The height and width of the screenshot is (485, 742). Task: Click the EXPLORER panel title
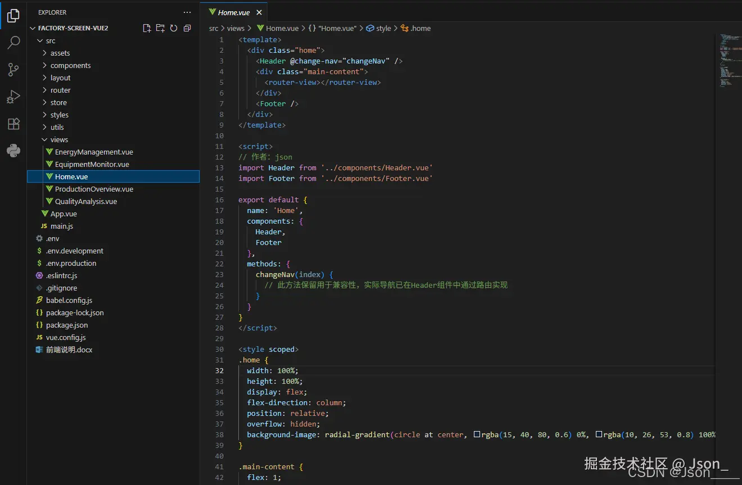(52, 12)
